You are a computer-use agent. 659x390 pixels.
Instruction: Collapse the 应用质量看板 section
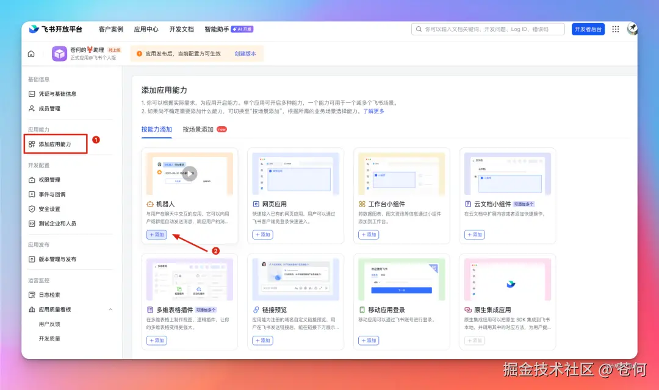click(110, 309)
